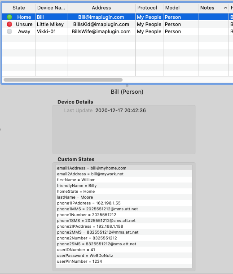233x274 pixels.
Task: Select the userPinNumber state row
Action: pos(124,261)
